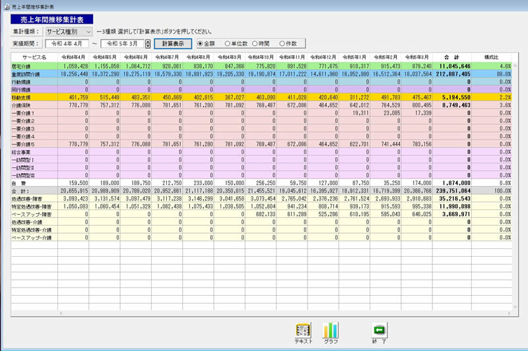Click the 88.8% composition ratio cell
528x351 pixels.
point(492,74)
